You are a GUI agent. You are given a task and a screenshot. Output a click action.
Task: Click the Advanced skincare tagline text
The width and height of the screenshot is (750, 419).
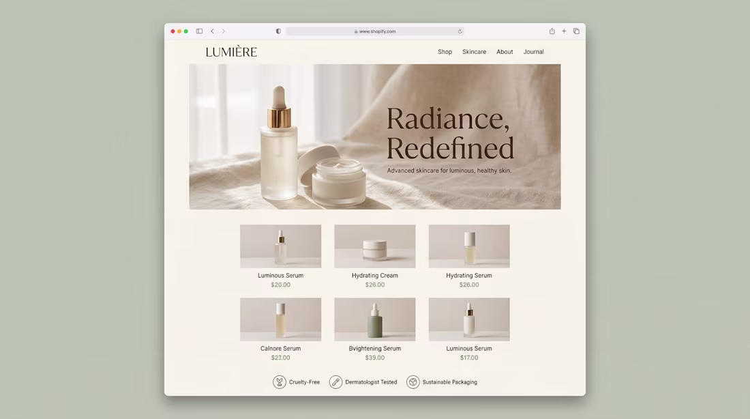pos(449,171)
